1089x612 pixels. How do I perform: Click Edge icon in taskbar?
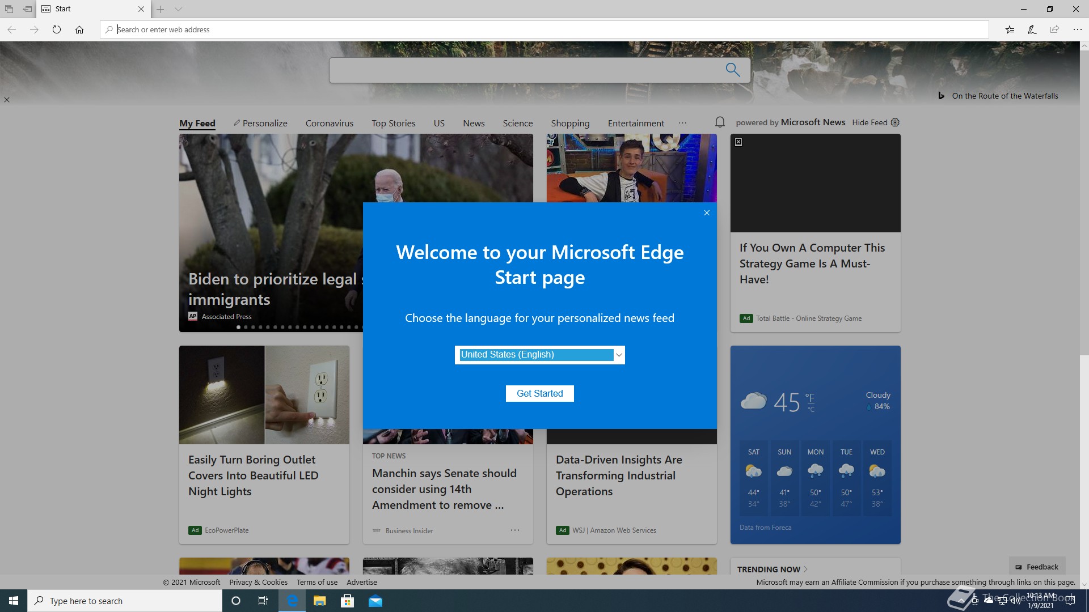point(292,601)
